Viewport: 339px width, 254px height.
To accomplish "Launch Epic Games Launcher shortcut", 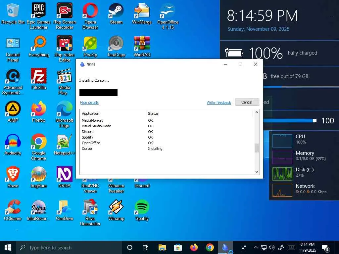I will (38, 16).
